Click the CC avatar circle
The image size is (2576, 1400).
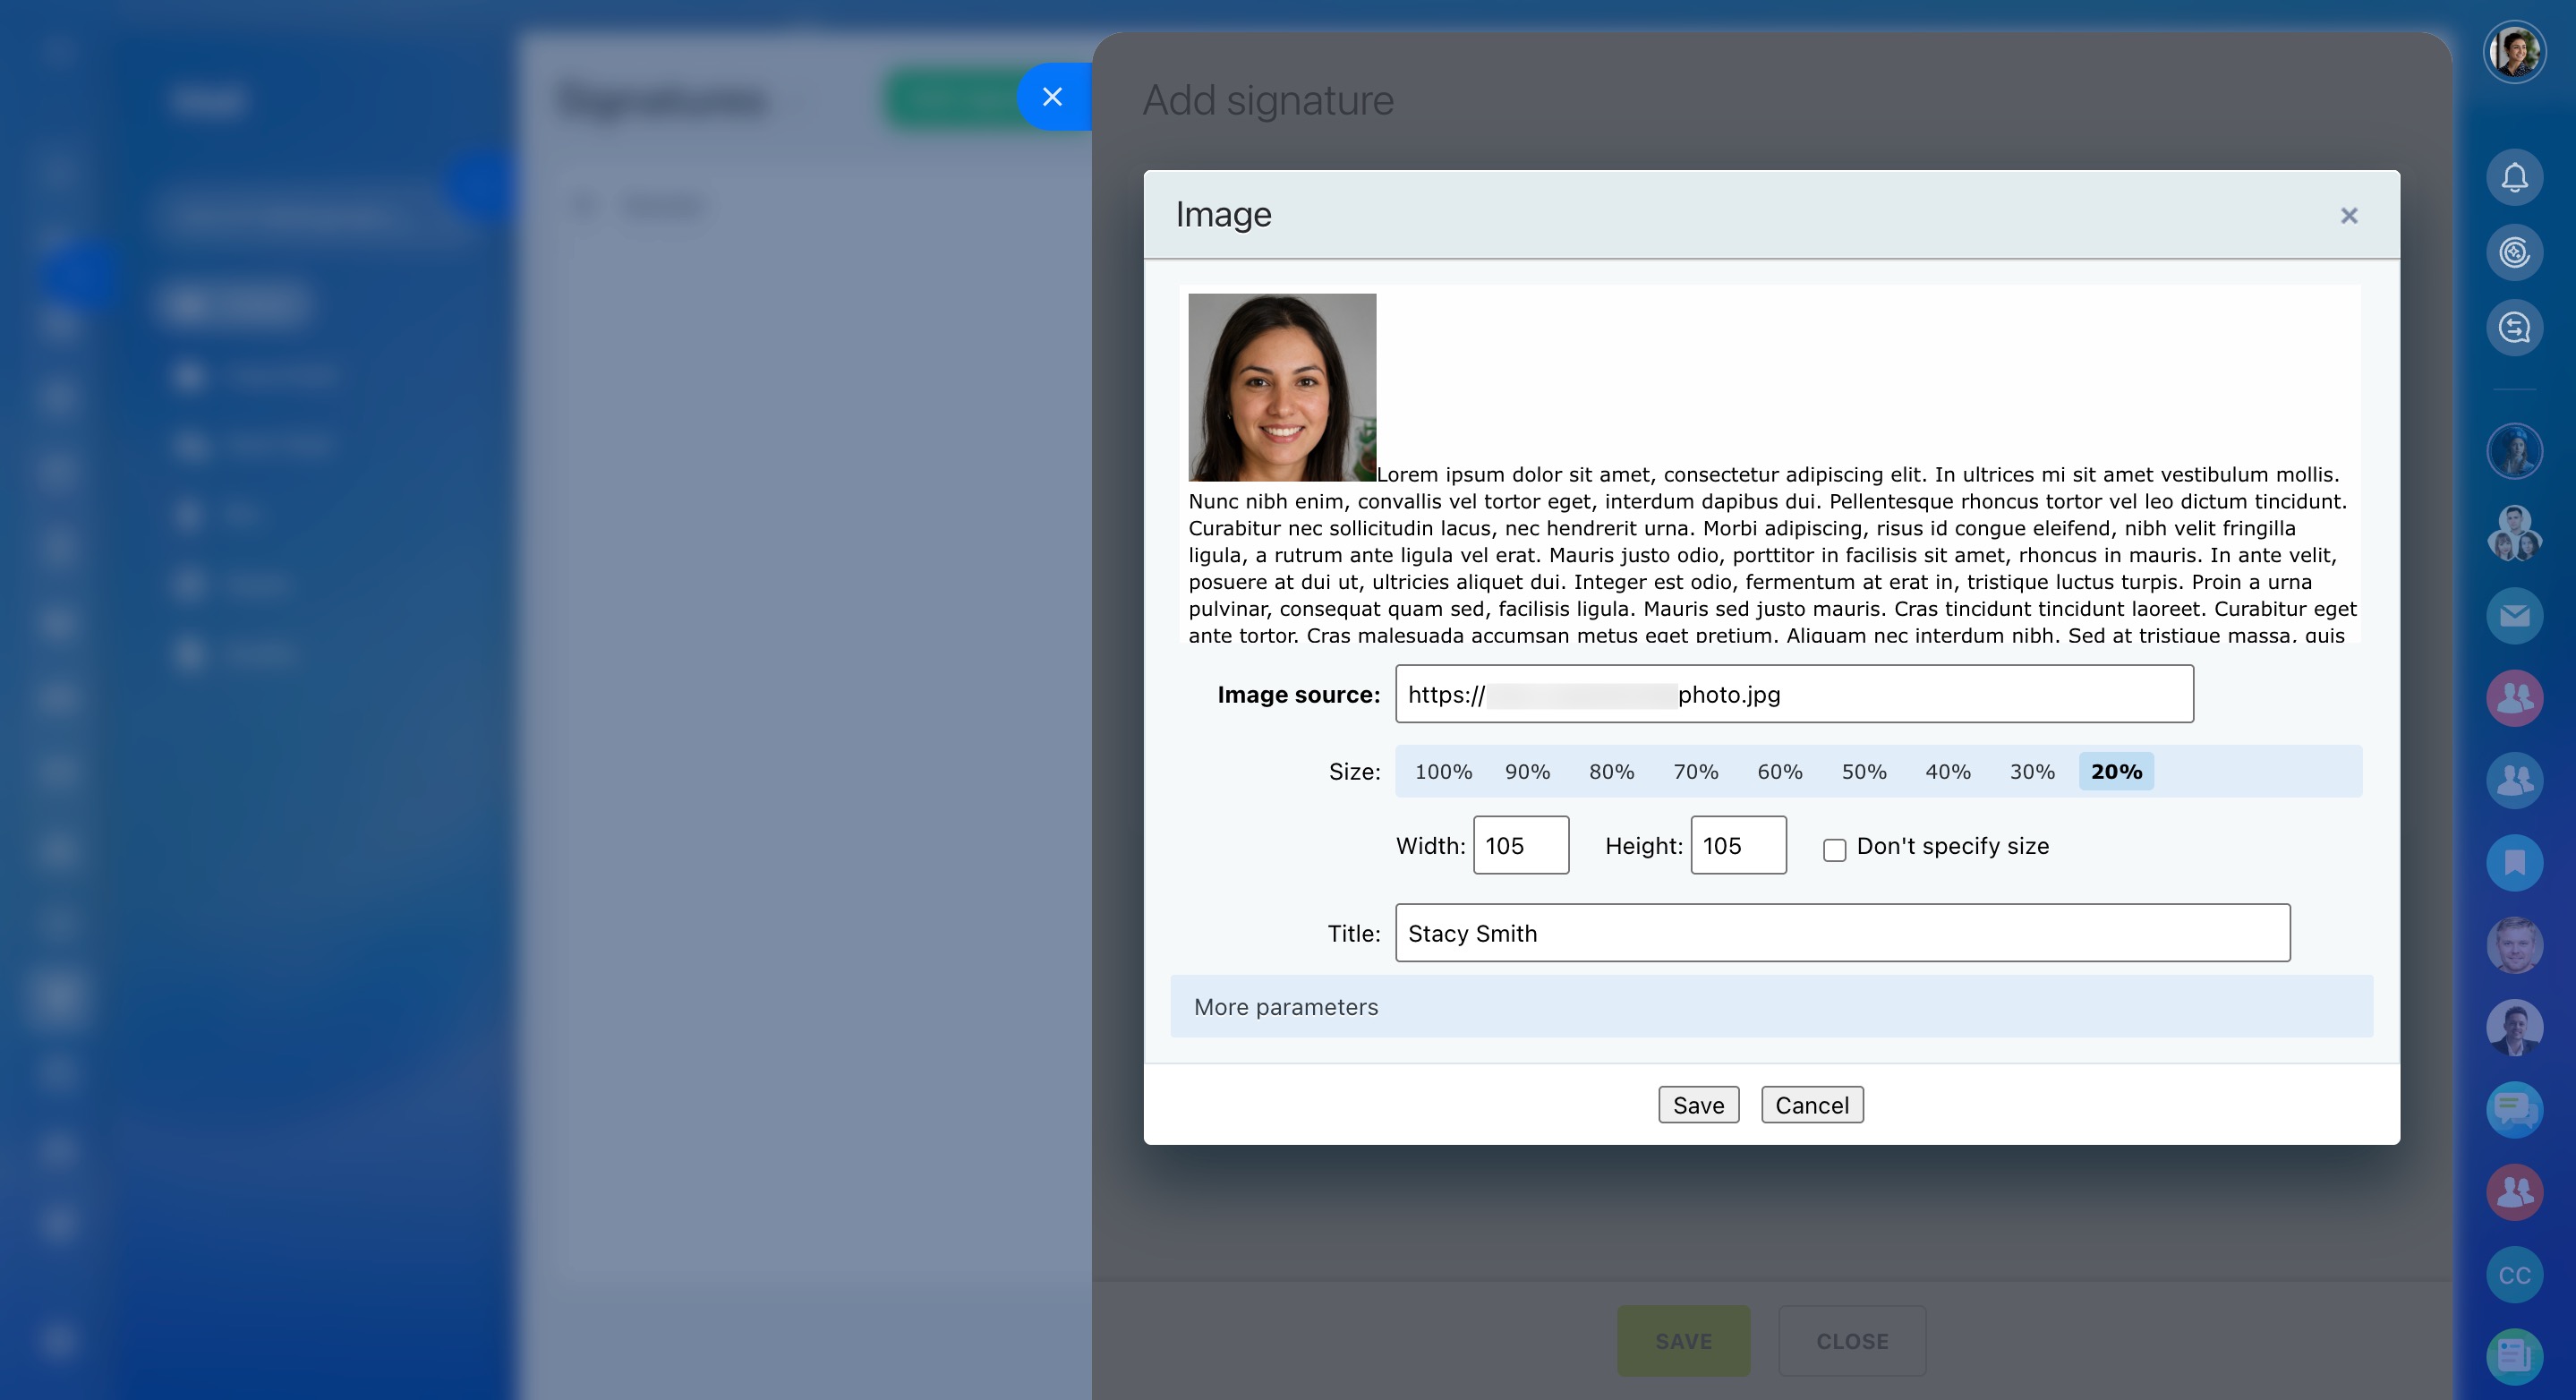point(2514,1275)
